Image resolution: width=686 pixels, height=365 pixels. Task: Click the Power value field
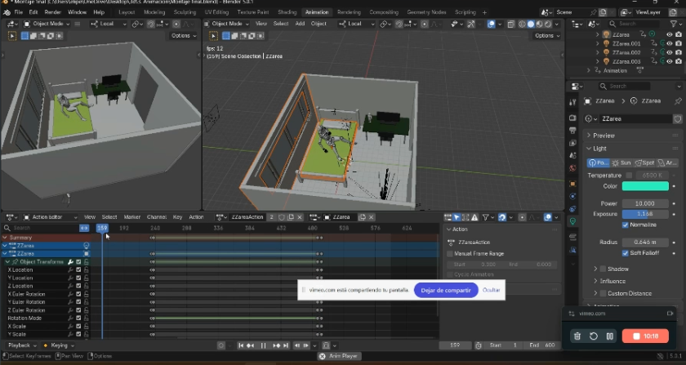[x=645, y=203]
